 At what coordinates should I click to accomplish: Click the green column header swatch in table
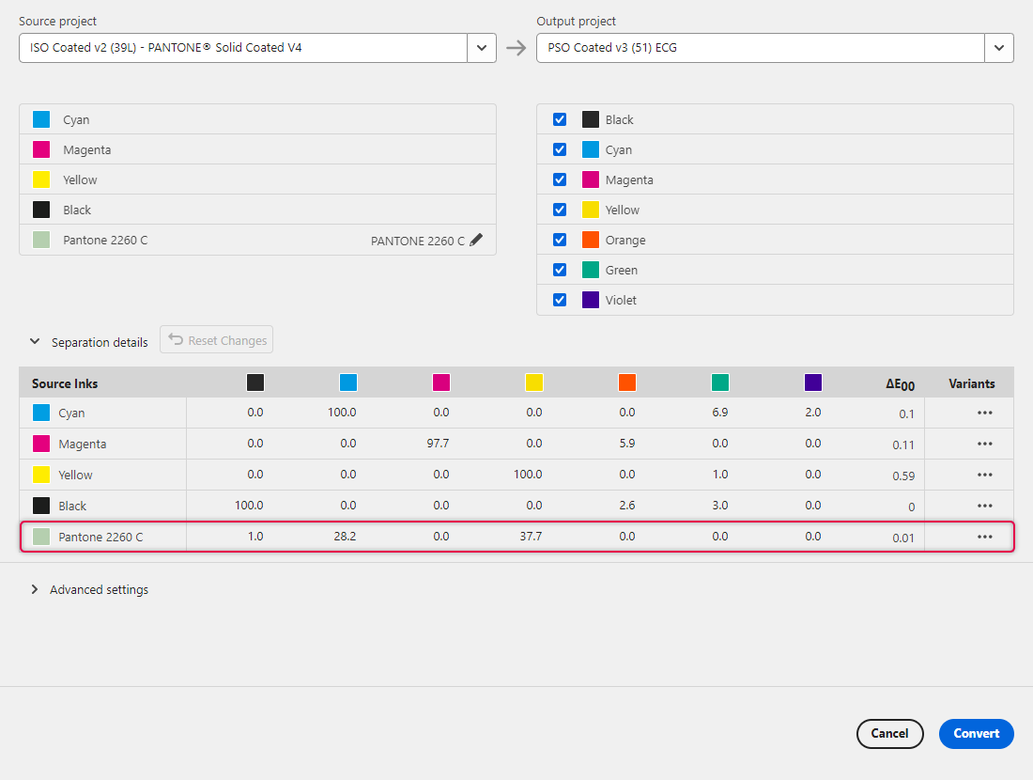tap(720, 382)
